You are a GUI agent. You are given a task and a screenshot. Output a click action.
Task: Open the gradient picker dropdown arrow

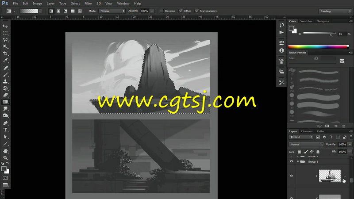[40, 11]
